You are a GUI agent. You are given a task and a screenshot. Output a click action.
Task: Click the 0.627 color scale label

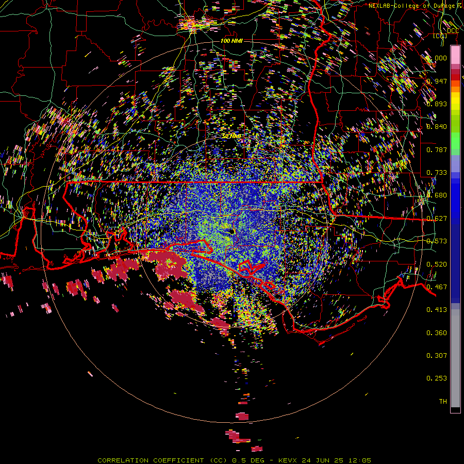(437, 219)
